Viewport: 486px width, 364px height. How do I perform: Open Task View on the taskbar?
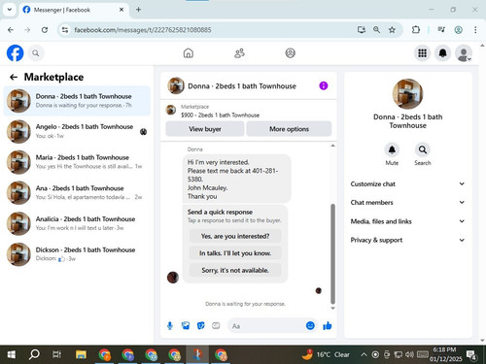point(56,354)
